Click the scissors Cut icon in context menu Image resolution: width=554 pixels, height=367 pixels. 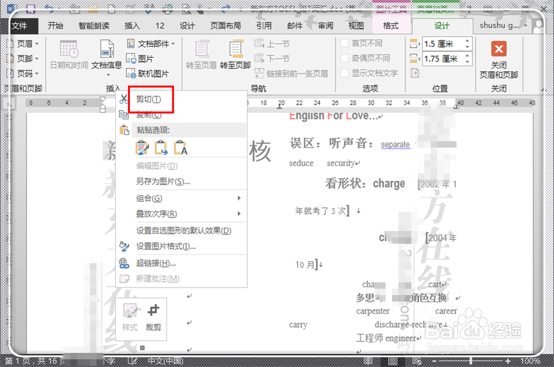(x=123, y=99)
